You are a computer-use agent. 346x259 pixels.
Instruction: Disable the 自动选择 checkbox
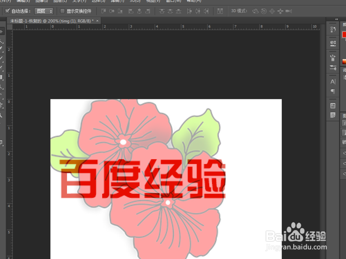pos(7,11)
